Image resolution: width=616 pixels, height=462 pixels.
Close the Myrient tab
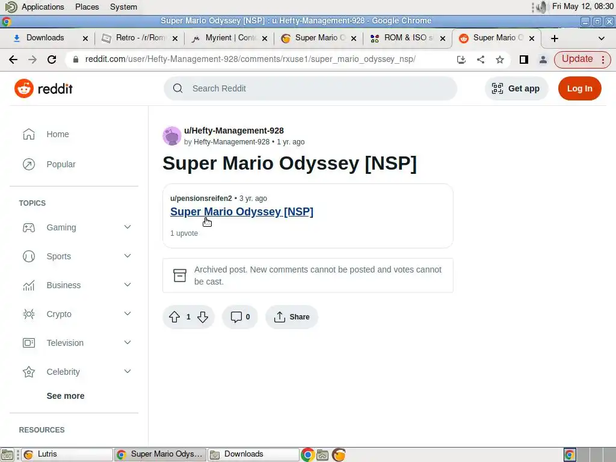point(265,38)
